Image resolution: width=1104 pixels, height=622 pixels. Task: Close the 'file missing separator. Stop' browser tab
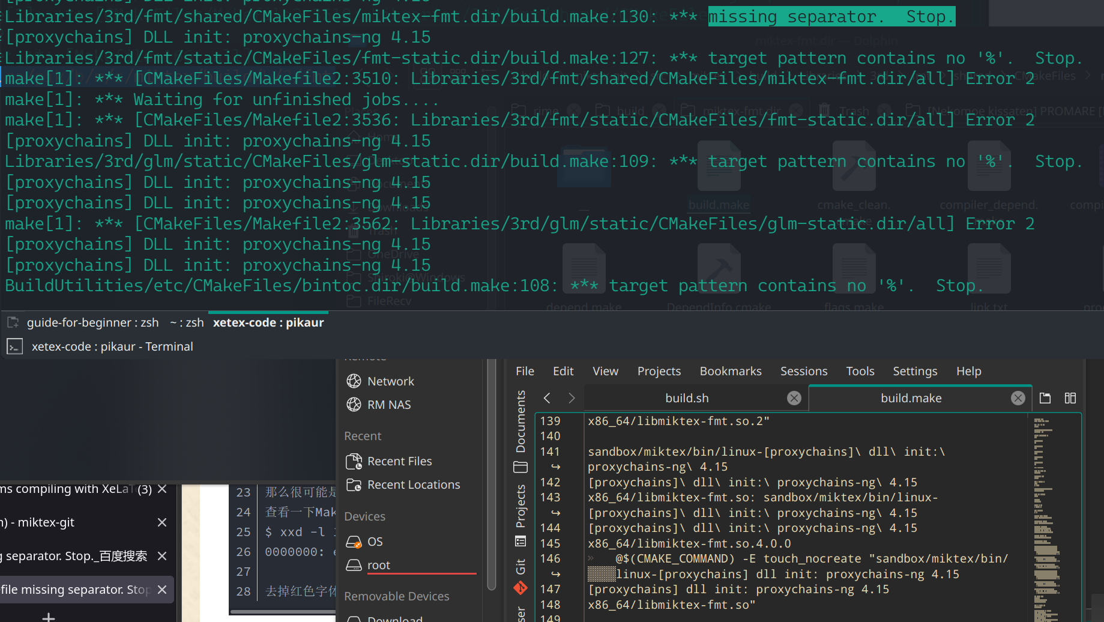click(x=161, y=590)
